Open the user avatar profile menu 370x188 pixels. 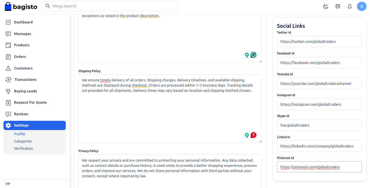362,6
